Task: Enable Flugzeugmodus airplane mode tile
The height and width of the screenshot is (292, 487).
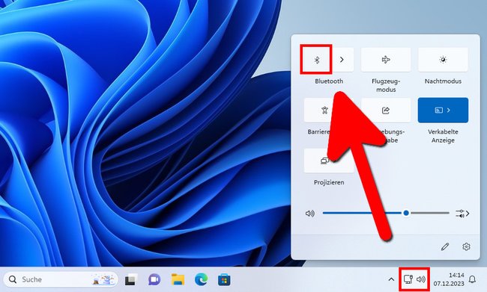Action: pyautogui.click(x=386, y=60)
